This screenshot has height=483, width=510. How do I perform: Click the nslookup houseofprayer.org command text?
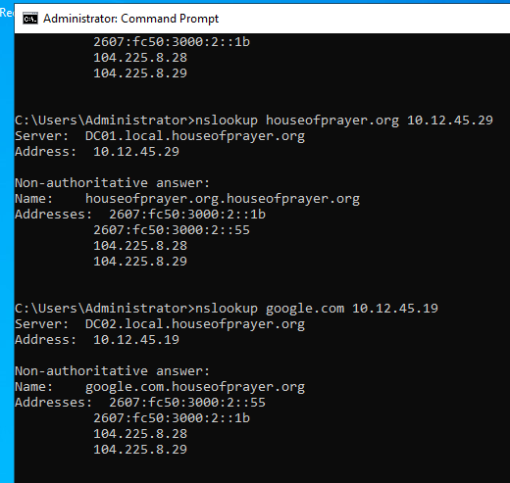[x=297, y=121]
